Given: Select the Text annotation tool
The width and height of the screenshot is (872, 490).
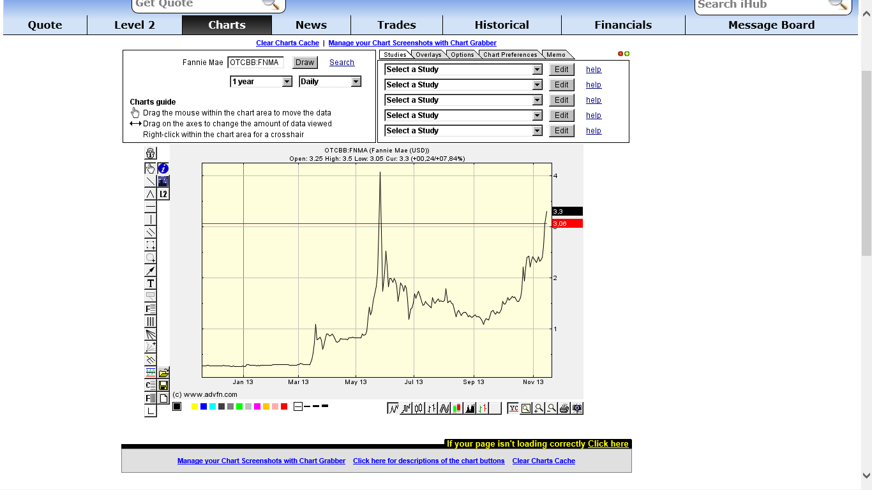Looking at the screenshot, I should (151, 283).
